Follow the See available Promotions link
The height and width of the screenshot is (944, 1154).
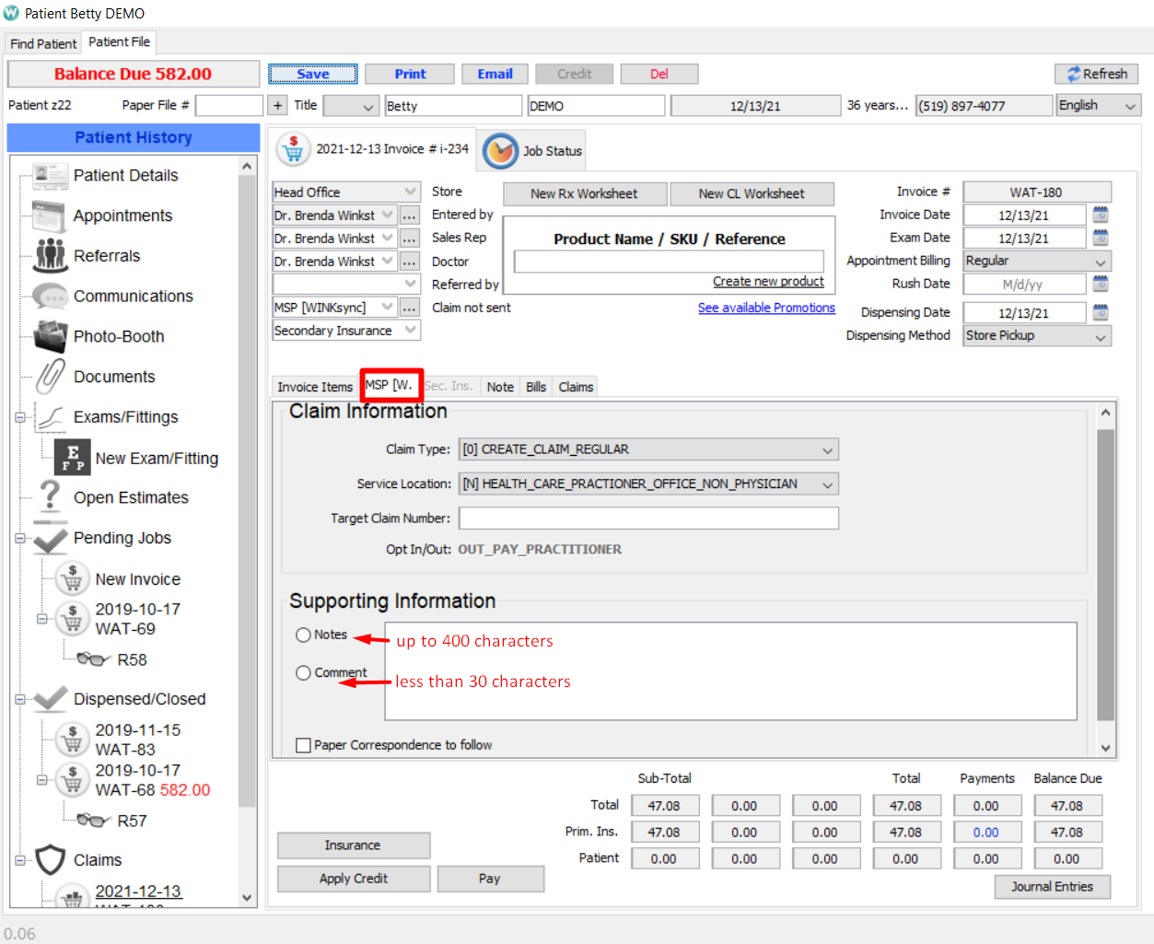(766, 308)
